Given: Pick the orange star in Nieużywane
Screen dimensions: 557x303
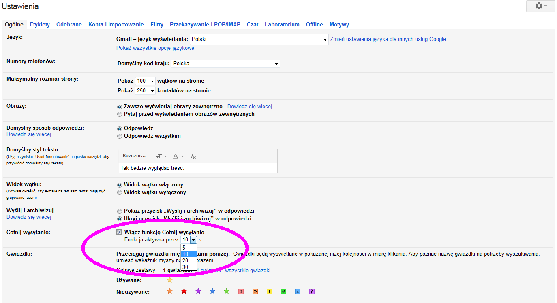Looking at the screenshot, I should [x=170, y=291].
